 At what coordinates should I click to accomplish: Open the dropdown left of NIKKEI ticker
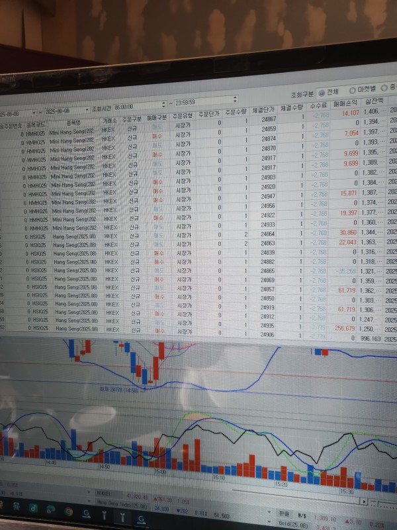click(89, 492)
